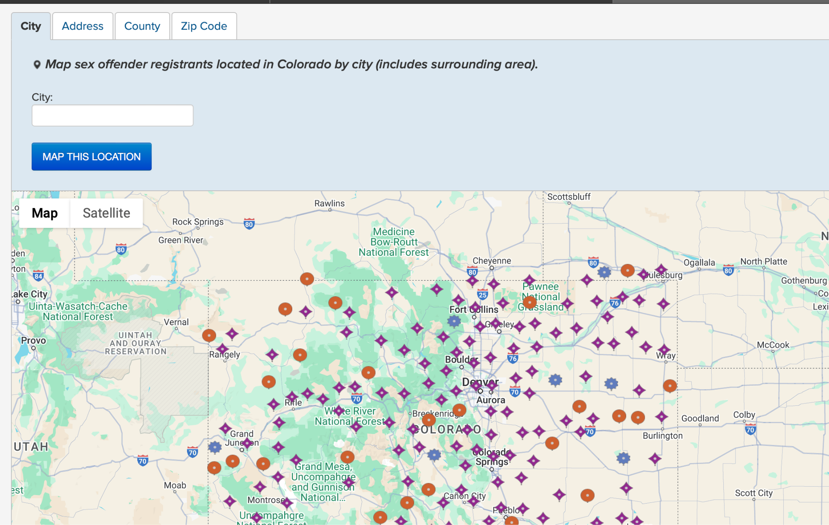Click the blue marker above Fort Collins

[x=454, y=321]
